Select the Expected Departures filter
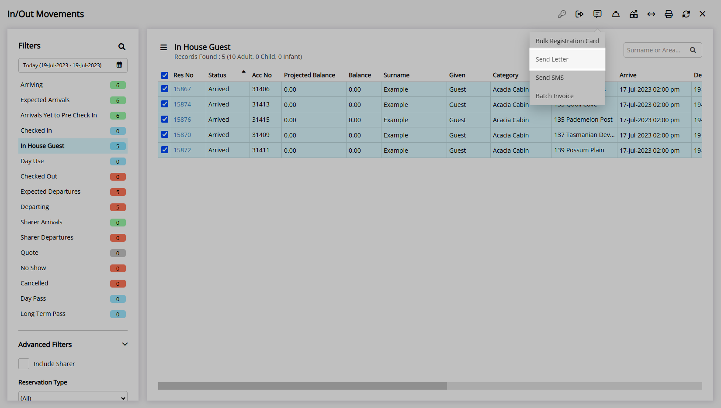 click(x=51, y=192)
